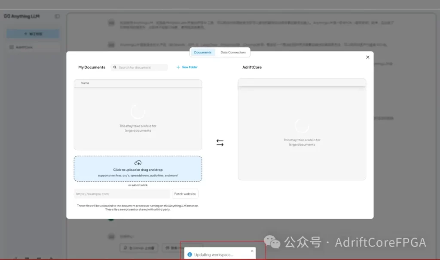Click the magnifier icon in document search
This screenshot has height=260, width=440.
(x=115, y=67)
